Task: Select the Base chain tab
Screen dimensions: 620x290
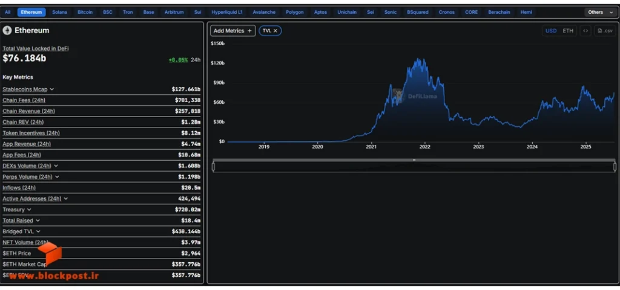Action: pyautogui.click(x=149, y=12)
